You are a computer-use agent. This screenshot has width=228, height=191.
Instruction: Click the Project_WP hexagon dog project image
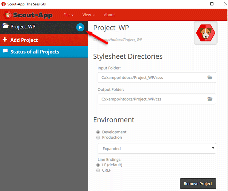point(205,33)
